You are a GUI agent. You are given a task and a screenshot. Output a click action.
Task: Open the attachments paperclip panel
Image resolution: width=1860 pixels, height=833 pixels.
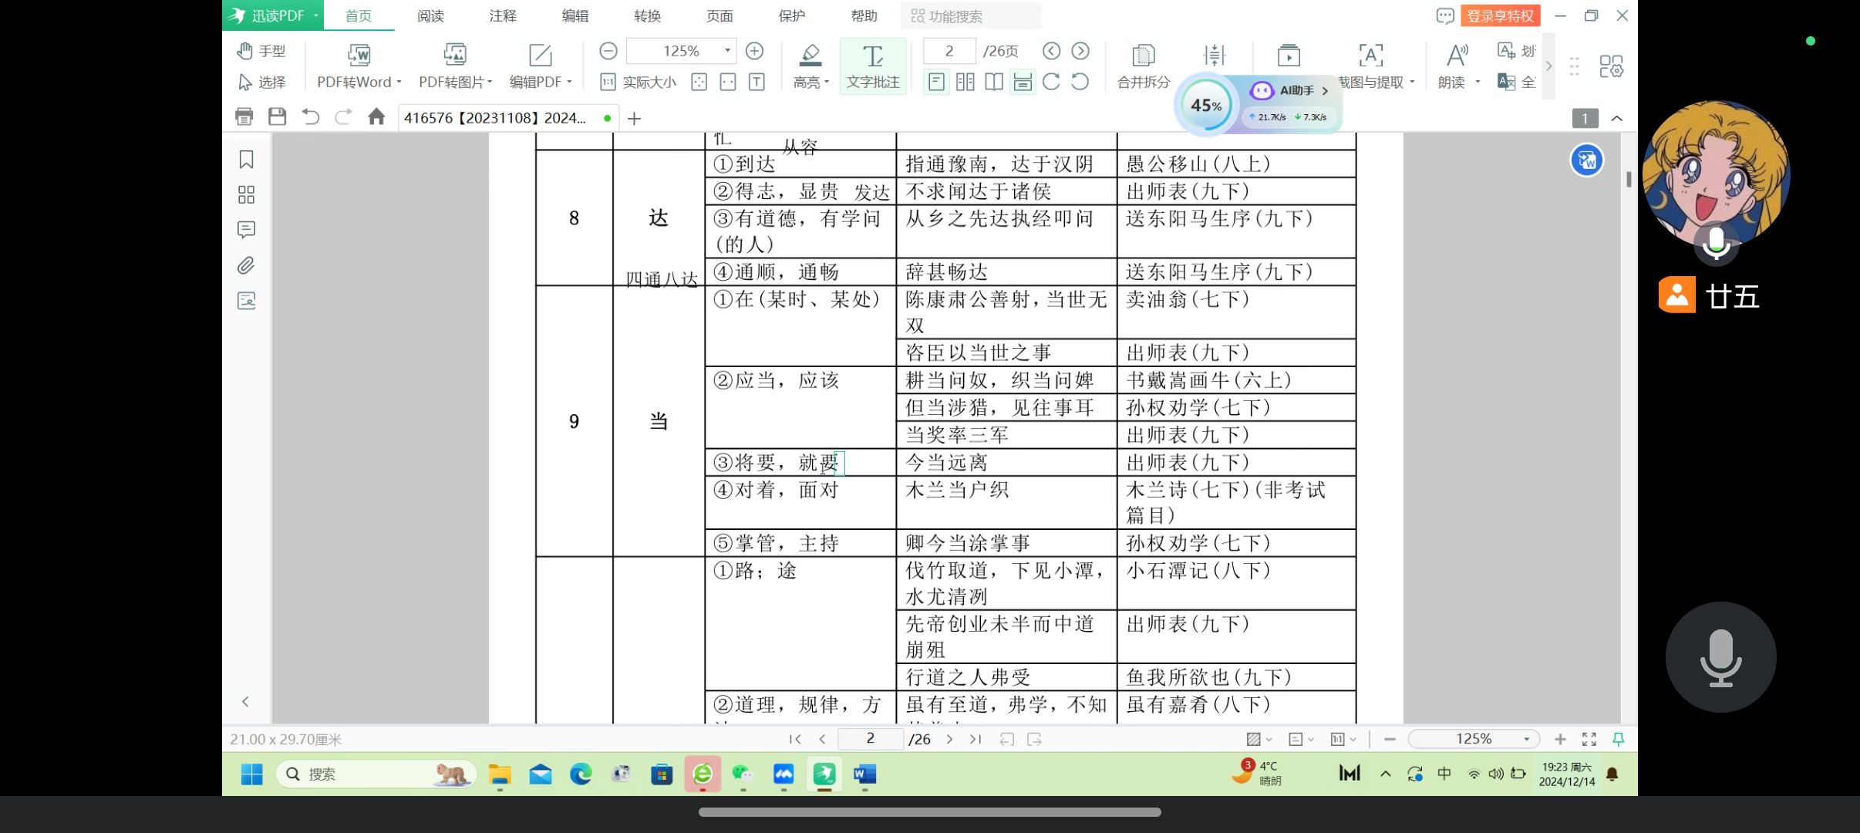pos(246,265)
